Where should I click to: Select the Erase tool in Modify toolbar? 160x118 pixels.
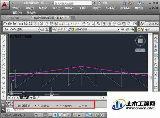coord(156,37)
